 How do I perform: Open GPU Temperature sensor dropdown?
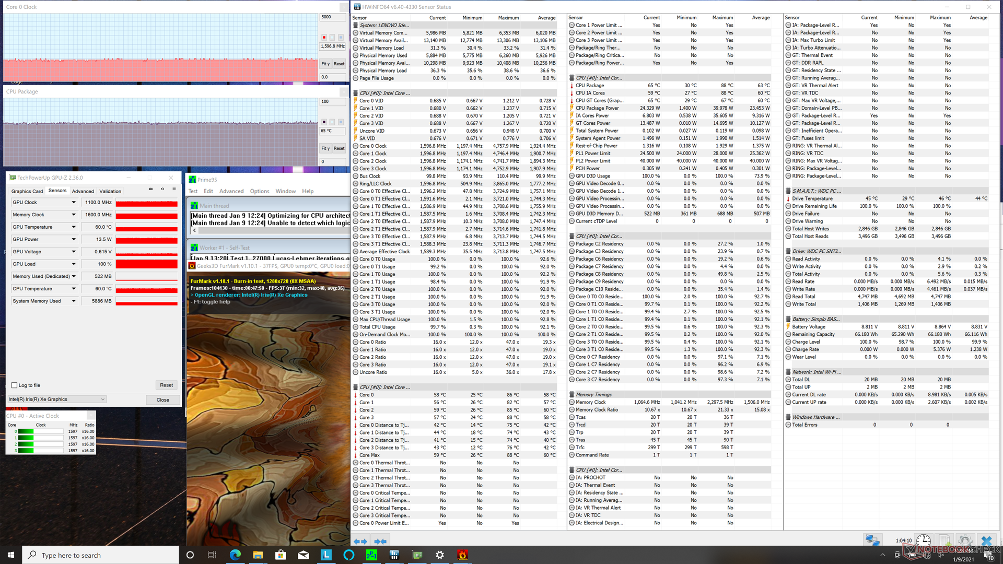tap(74, 227)
